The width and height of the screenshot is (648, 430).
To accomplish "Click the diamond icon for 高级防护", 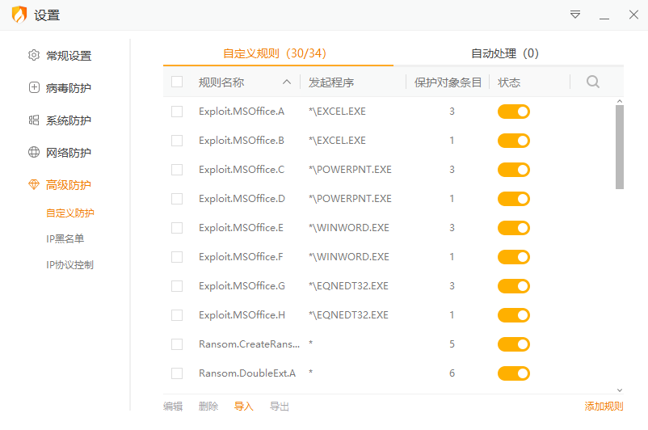I will tap(34, 184).
